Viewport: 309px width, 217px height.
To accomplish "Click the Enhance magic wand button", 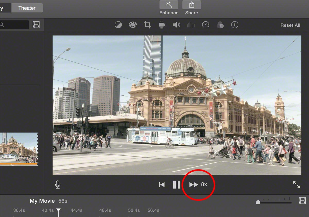I will coord(169,5).
